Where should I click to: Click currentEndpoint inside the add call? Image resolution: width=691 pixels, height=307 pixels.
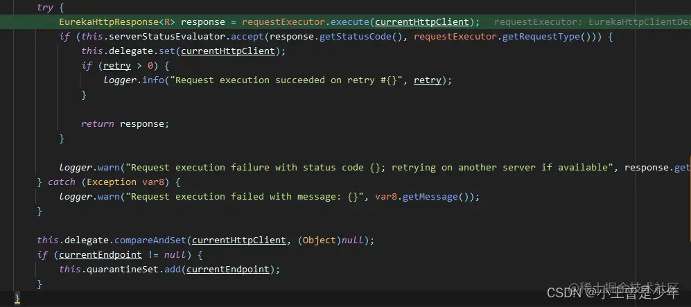pyautogui.click(x=228, y=269)
